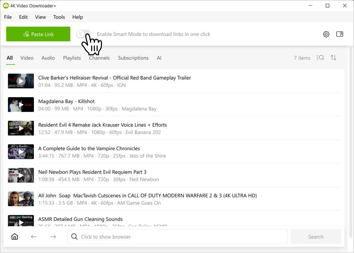The image size is (354, 253).
Task: Select the AI tab
Action: point(159,58)
